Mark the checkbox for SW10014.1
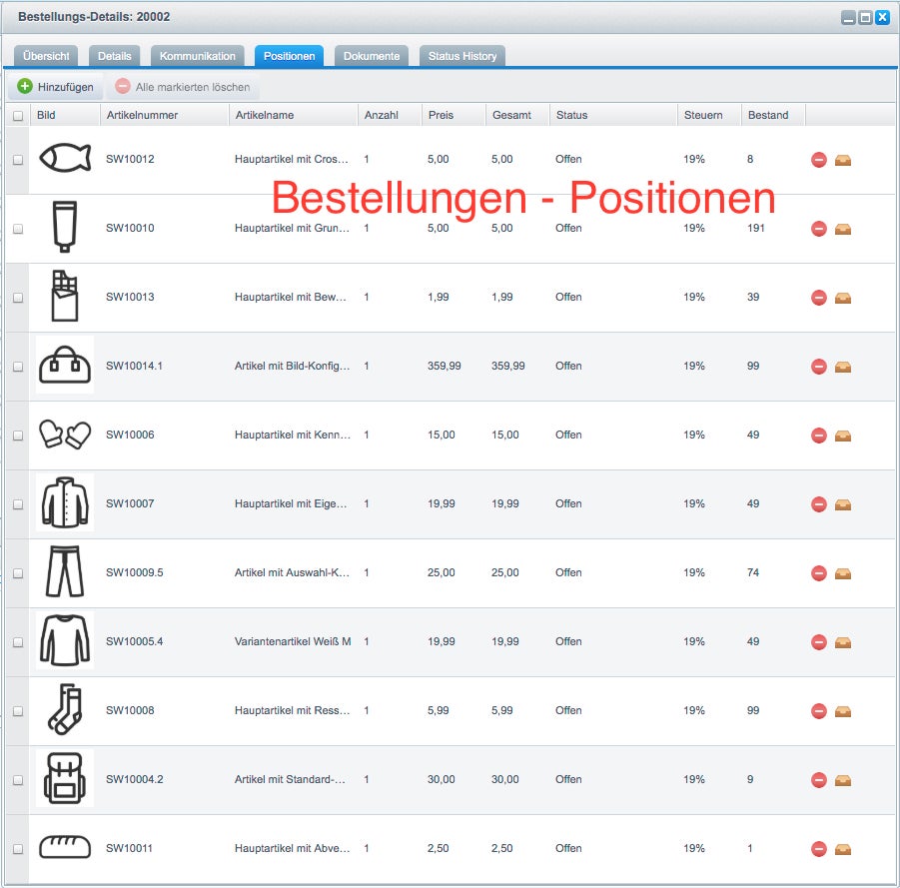This screenshot has height=888, width=900. click(18, 367)
